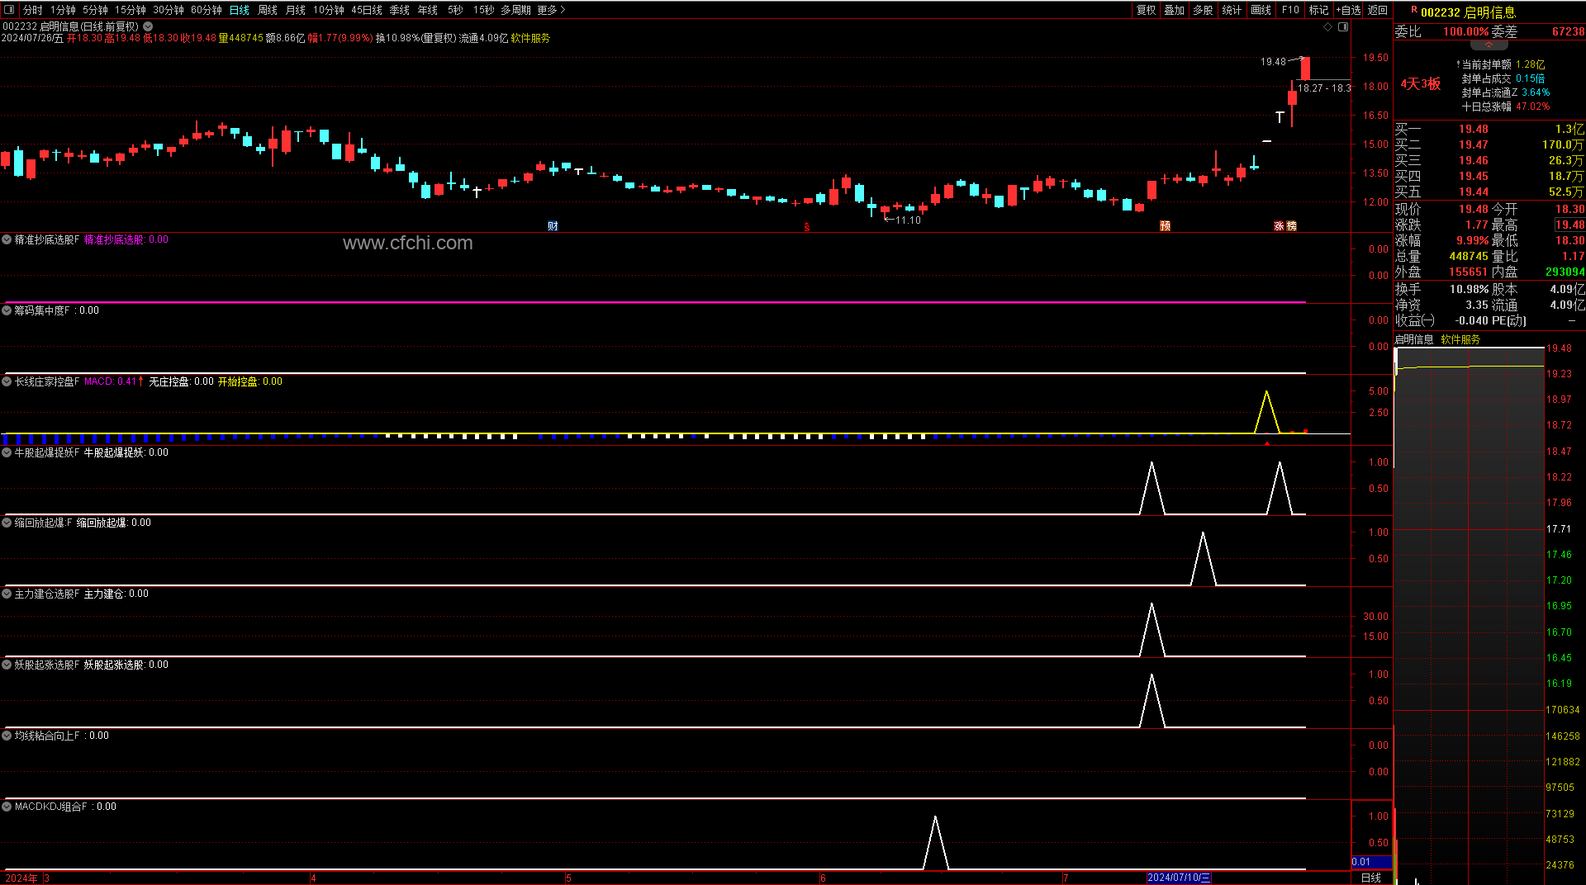The width and height of the screenshot is (1586, 885).
Task: Open the 牛股起爆捉妖F indicator menu
Action: coord(7,452)
